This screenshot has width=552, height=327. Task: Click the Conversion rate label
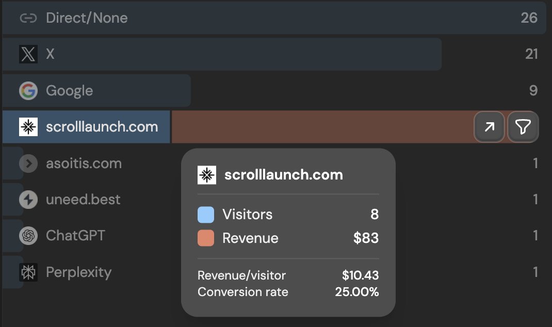243,292
